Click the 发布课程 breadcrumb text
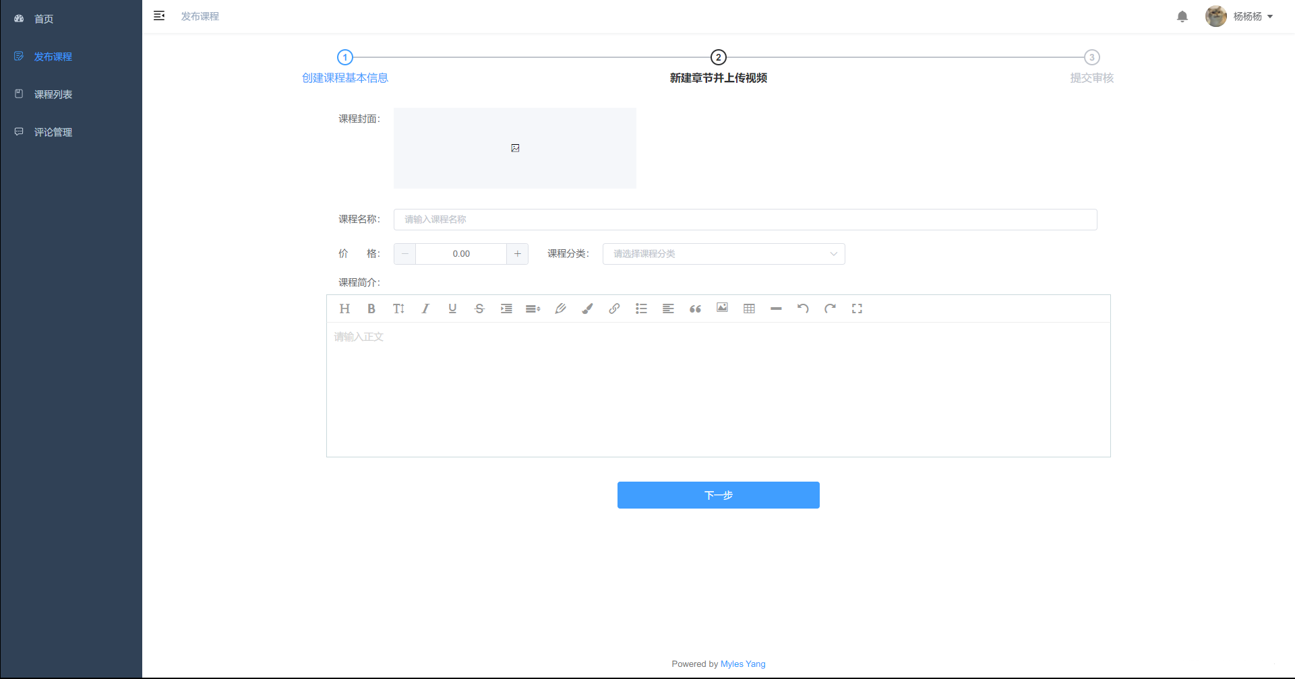The image size is (1295, 679). (x=200, y=16)
